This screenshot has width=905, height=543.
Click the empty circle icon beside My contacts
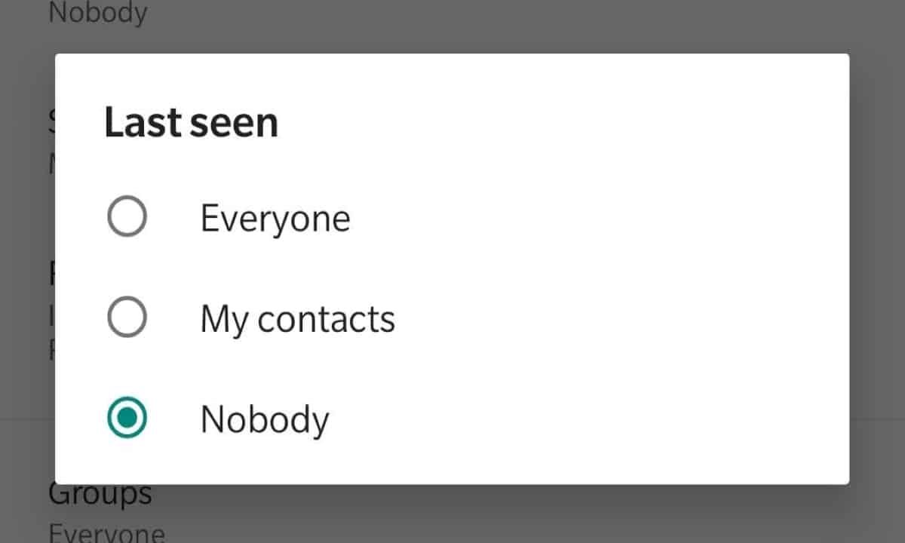click(x=127, y=318)
